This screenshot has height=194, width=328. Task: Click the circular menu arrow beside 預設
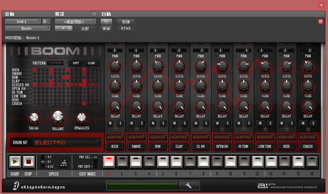pyautogui.click(x=94, y=14)
